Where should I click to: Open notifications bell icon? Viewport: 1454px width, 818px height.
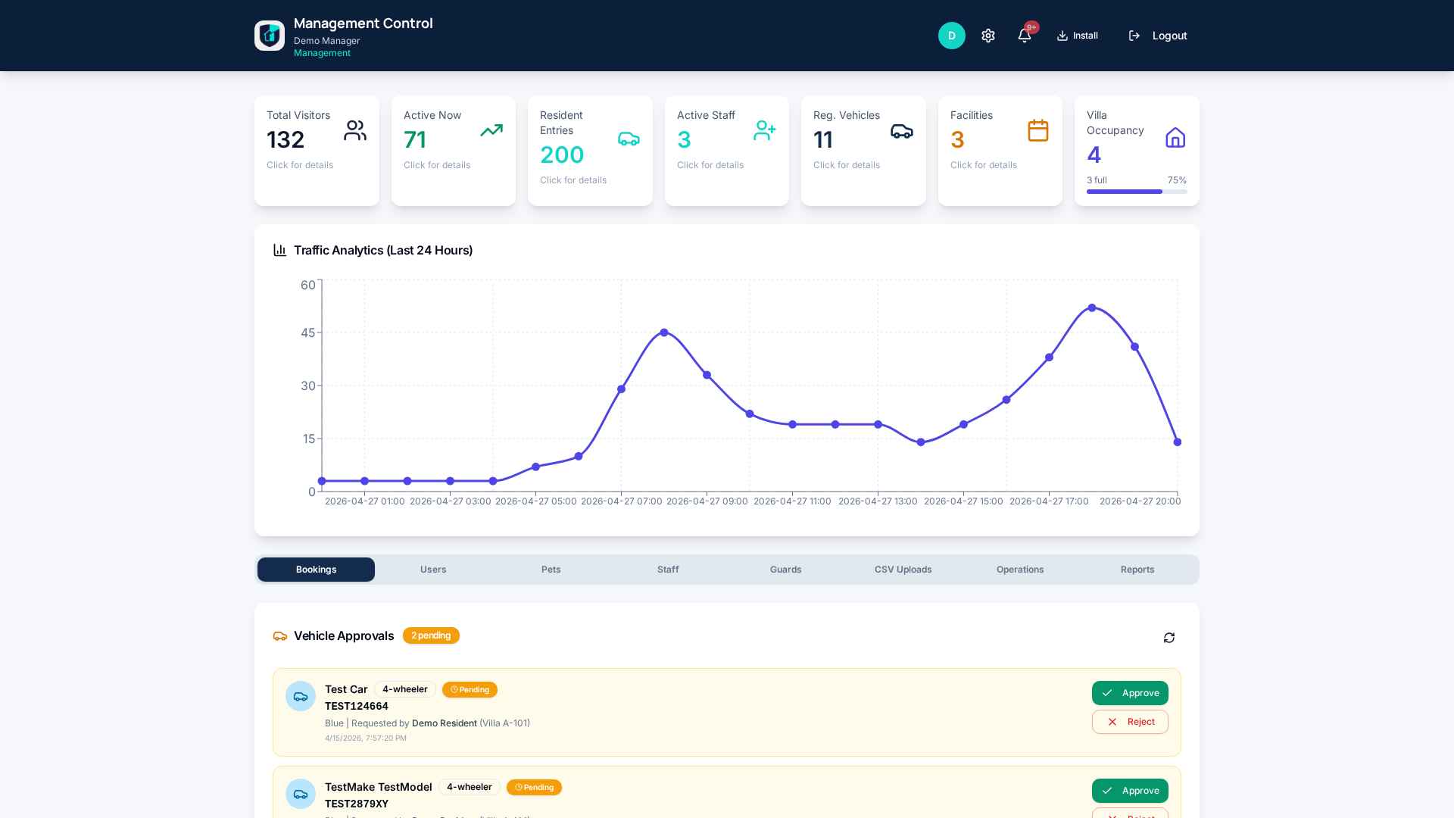(1025, 36)
